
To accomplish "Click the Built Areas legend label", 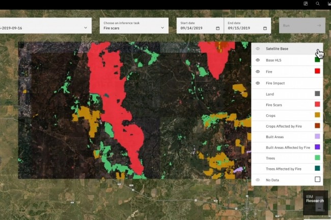I will pyautogui.click(x=275, y=137).
